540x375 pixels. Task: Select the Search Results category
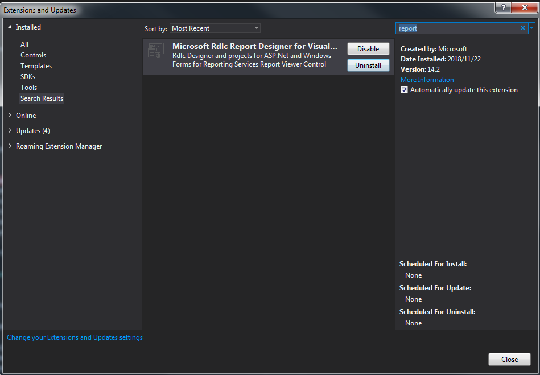(x=42, y=98)
